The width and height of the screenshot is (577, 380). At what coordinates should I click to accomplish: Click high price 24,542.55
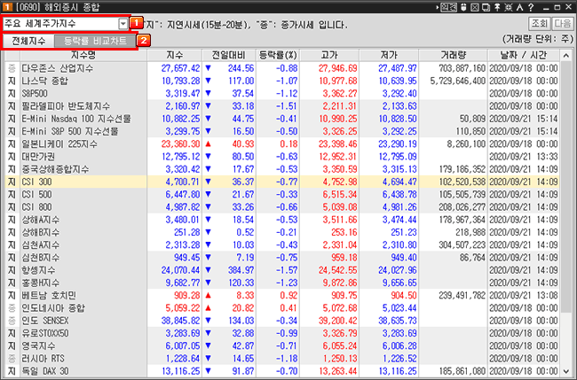338,270
